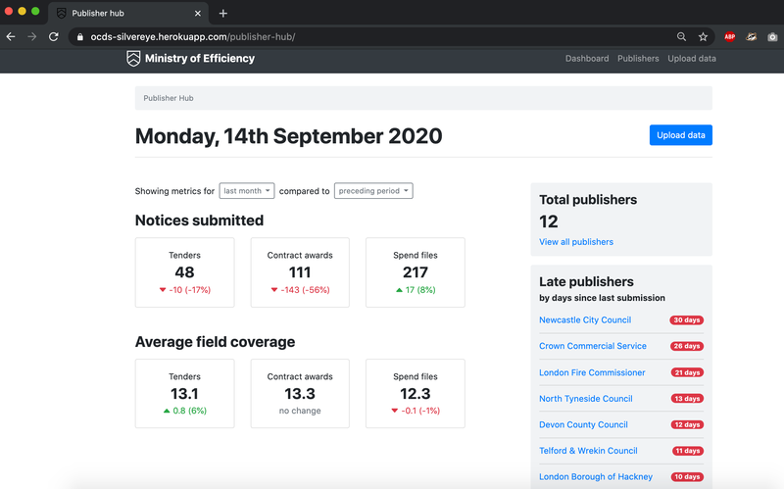Click the Late publishers heading
The image size is (784, 489).
tap(586, 281)
